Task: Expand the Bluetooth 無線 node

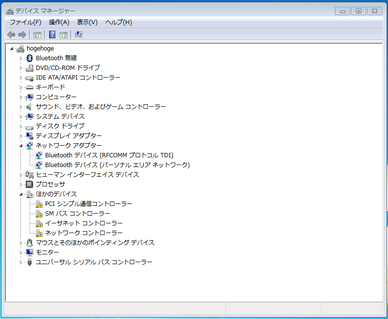Action: [x=21, y=58]
